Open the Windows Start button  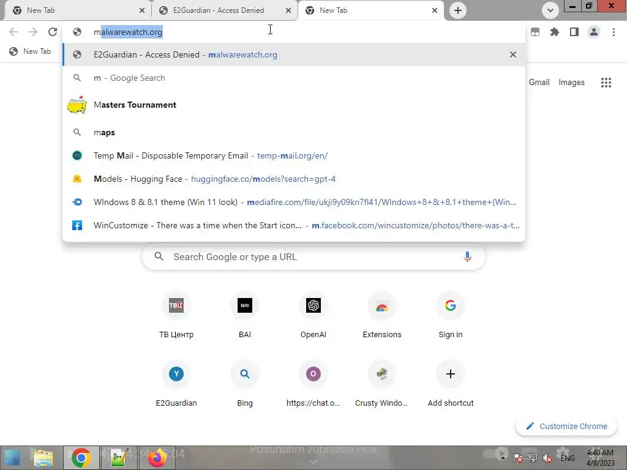[12, 458]
